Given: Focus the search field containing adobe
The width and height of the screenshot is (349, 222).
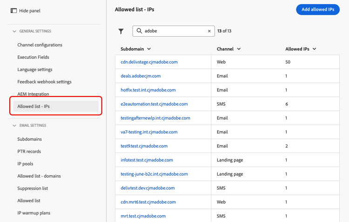Looking at the screenshot, I should coord(174,31).
